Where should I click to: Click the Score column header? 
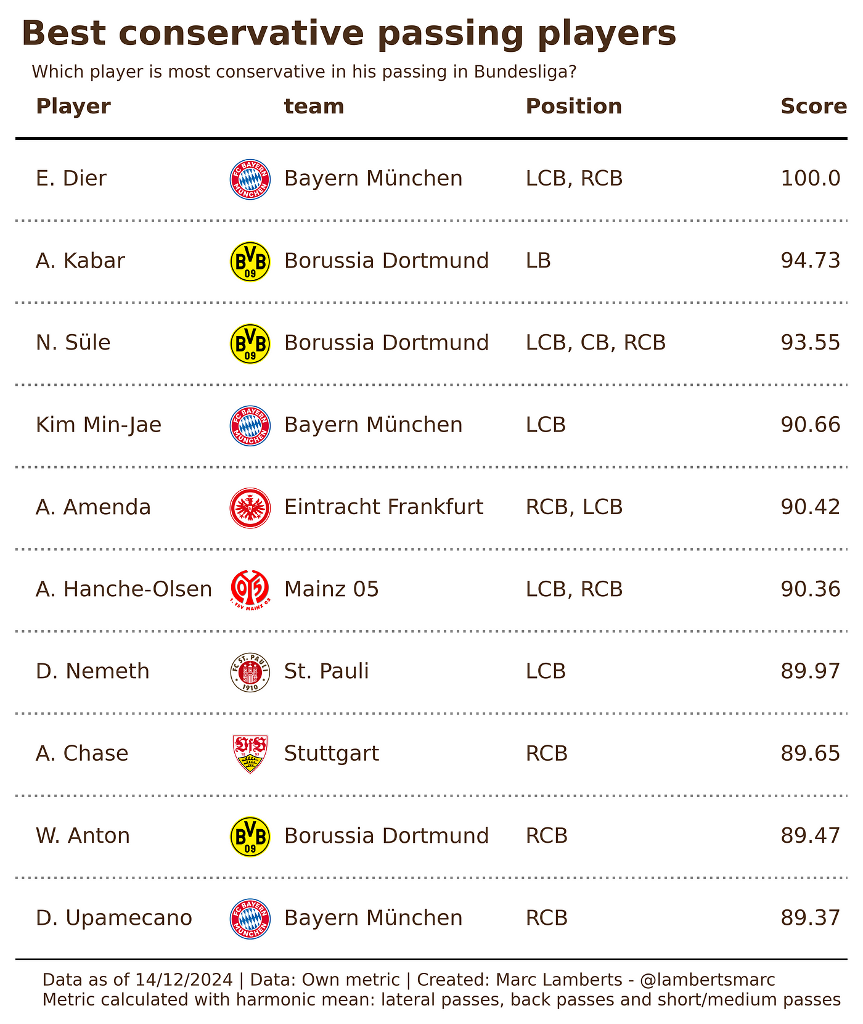pyautogui.click(x=814, y=107)
